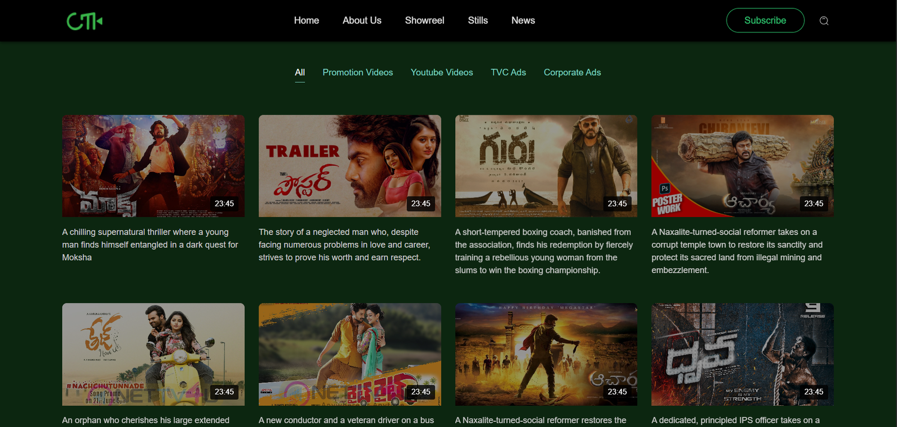Navigate to Showreel in the navbar

pyautogui.click(x=424, y=20)
